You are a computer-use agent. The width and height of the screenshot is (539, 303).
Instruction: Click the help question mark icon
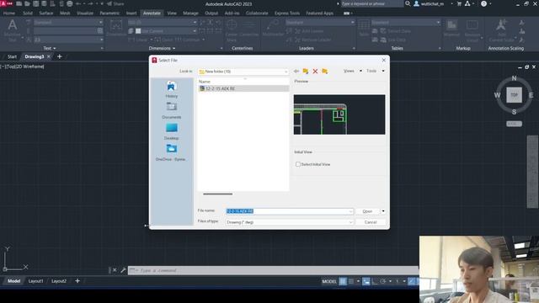point(483,3)
